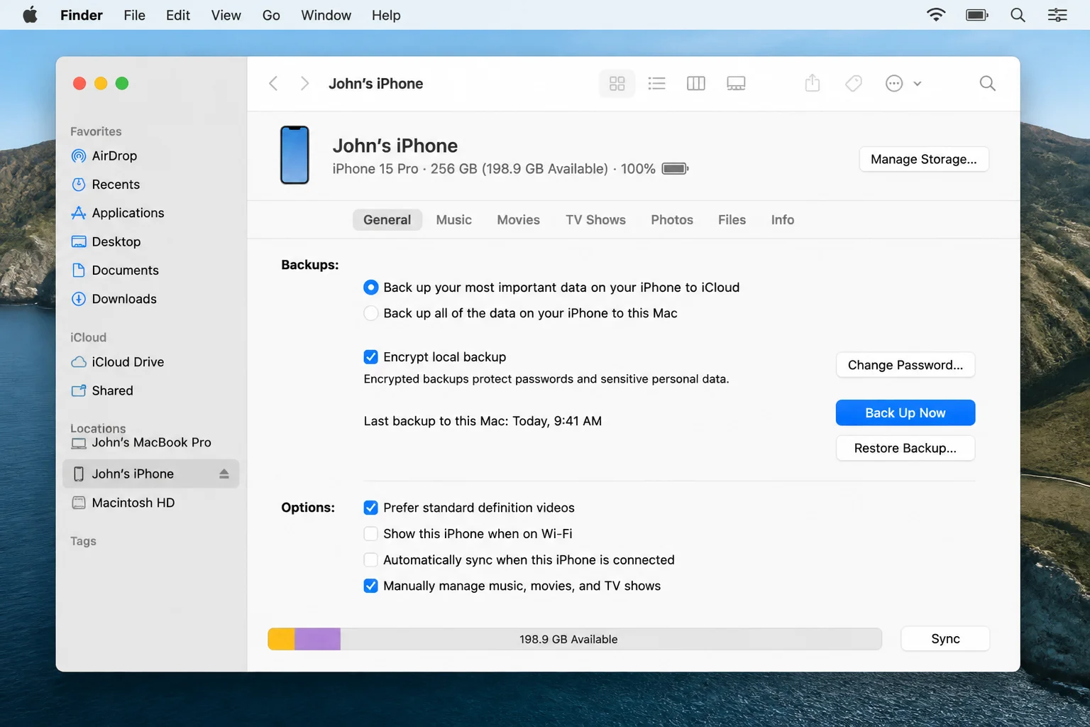Open Spotlight search in menu bar
Image resolution: width=1090 pixels, height=727 pixels.
pos(1018,15)
